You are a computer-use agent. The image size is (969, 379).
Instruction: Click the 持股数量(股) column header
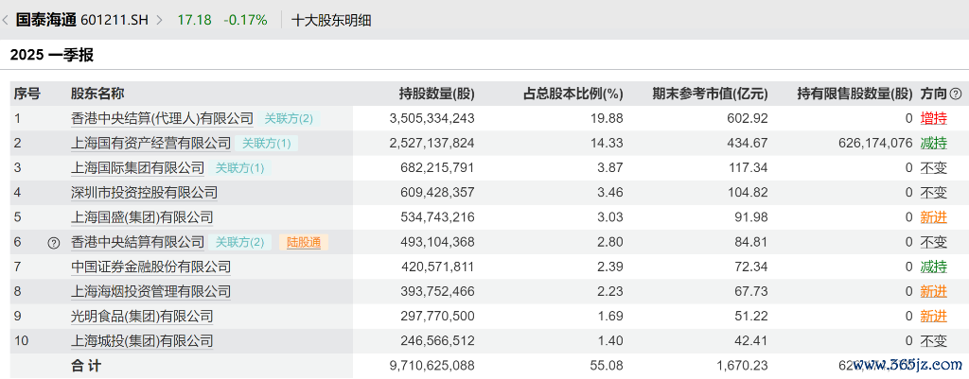pos(436,94)
